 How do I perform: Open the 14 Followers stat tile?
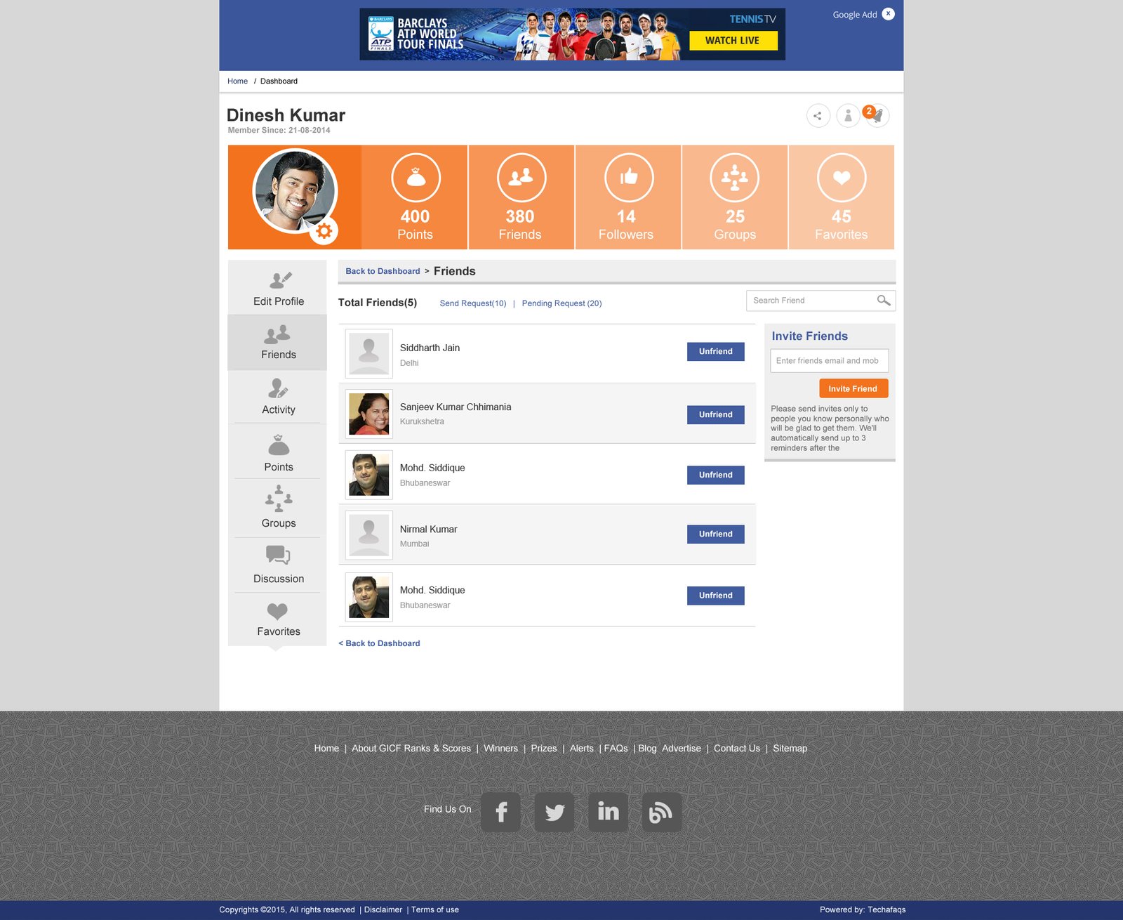click(x=628, y=197)
